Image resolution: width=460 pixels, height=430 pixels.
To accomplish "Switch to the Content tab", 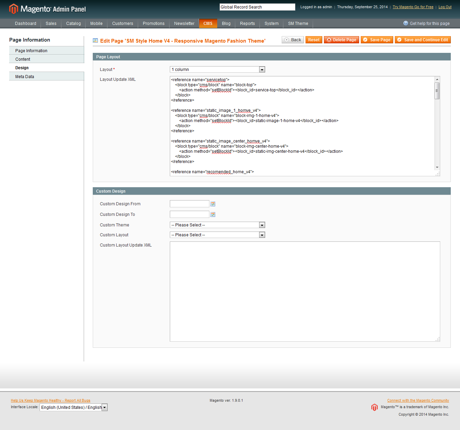I will tap(46, 59).
